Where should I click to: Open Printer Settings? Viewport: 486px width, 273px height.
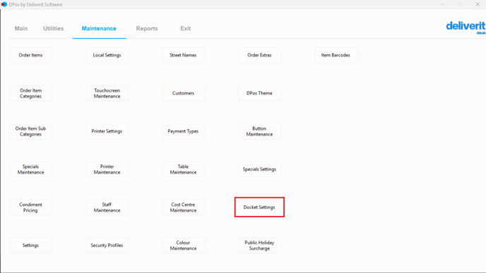click(107, 131)
